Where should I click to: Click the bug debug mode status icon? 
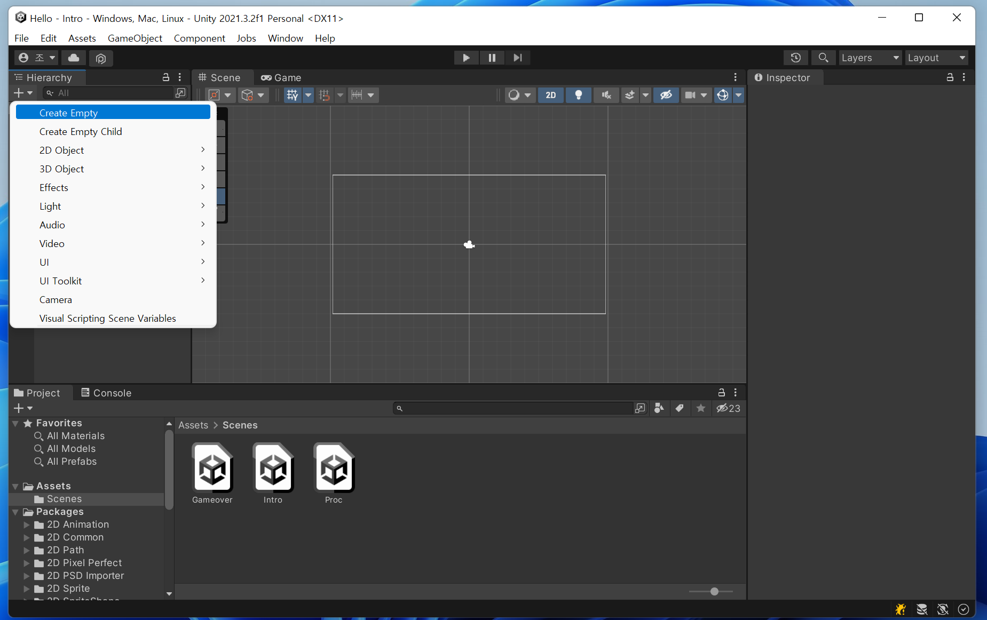901,609
